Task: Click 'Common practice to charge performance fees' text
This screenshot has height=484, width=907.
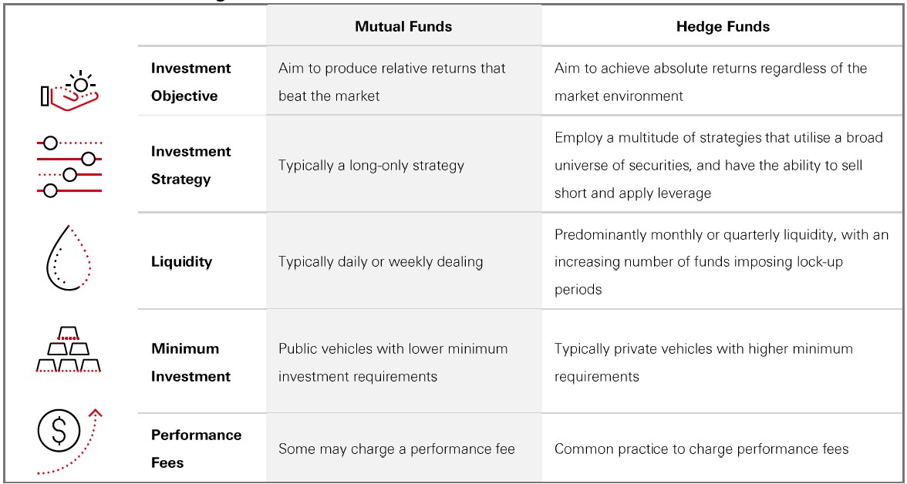Action: [701, 449]
